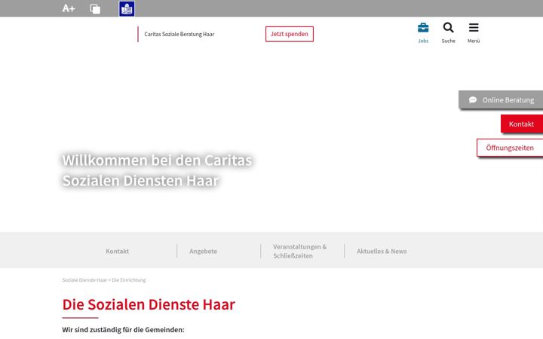Click the Jetzt spenden button
This screenshot has width=543, height=339.
point(290,34)
